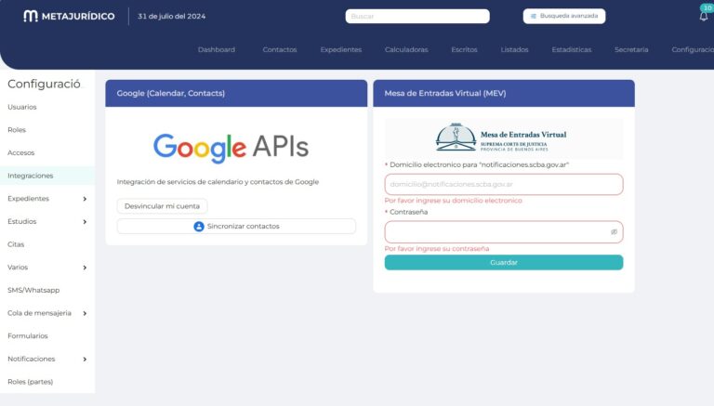
Task: Click the Búsqueda avanzada button
Action: coord(564,16)
